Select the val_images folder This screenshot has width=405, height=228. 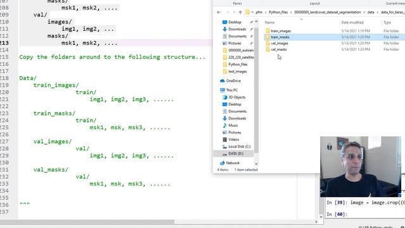click(x=280, y=44)
